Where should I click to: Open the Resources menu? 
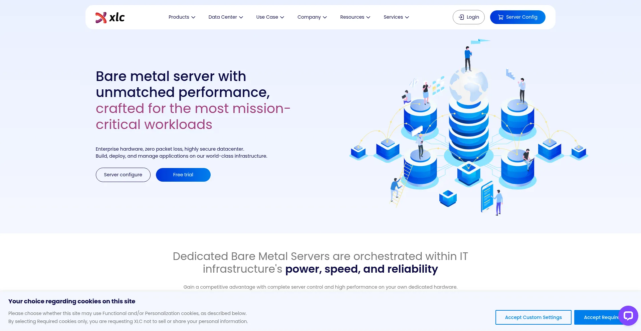[x=355, y=17]
